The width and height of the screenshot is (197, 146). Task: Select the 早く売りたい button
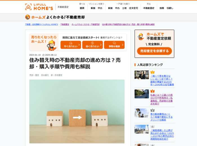(x=71, y=45)
